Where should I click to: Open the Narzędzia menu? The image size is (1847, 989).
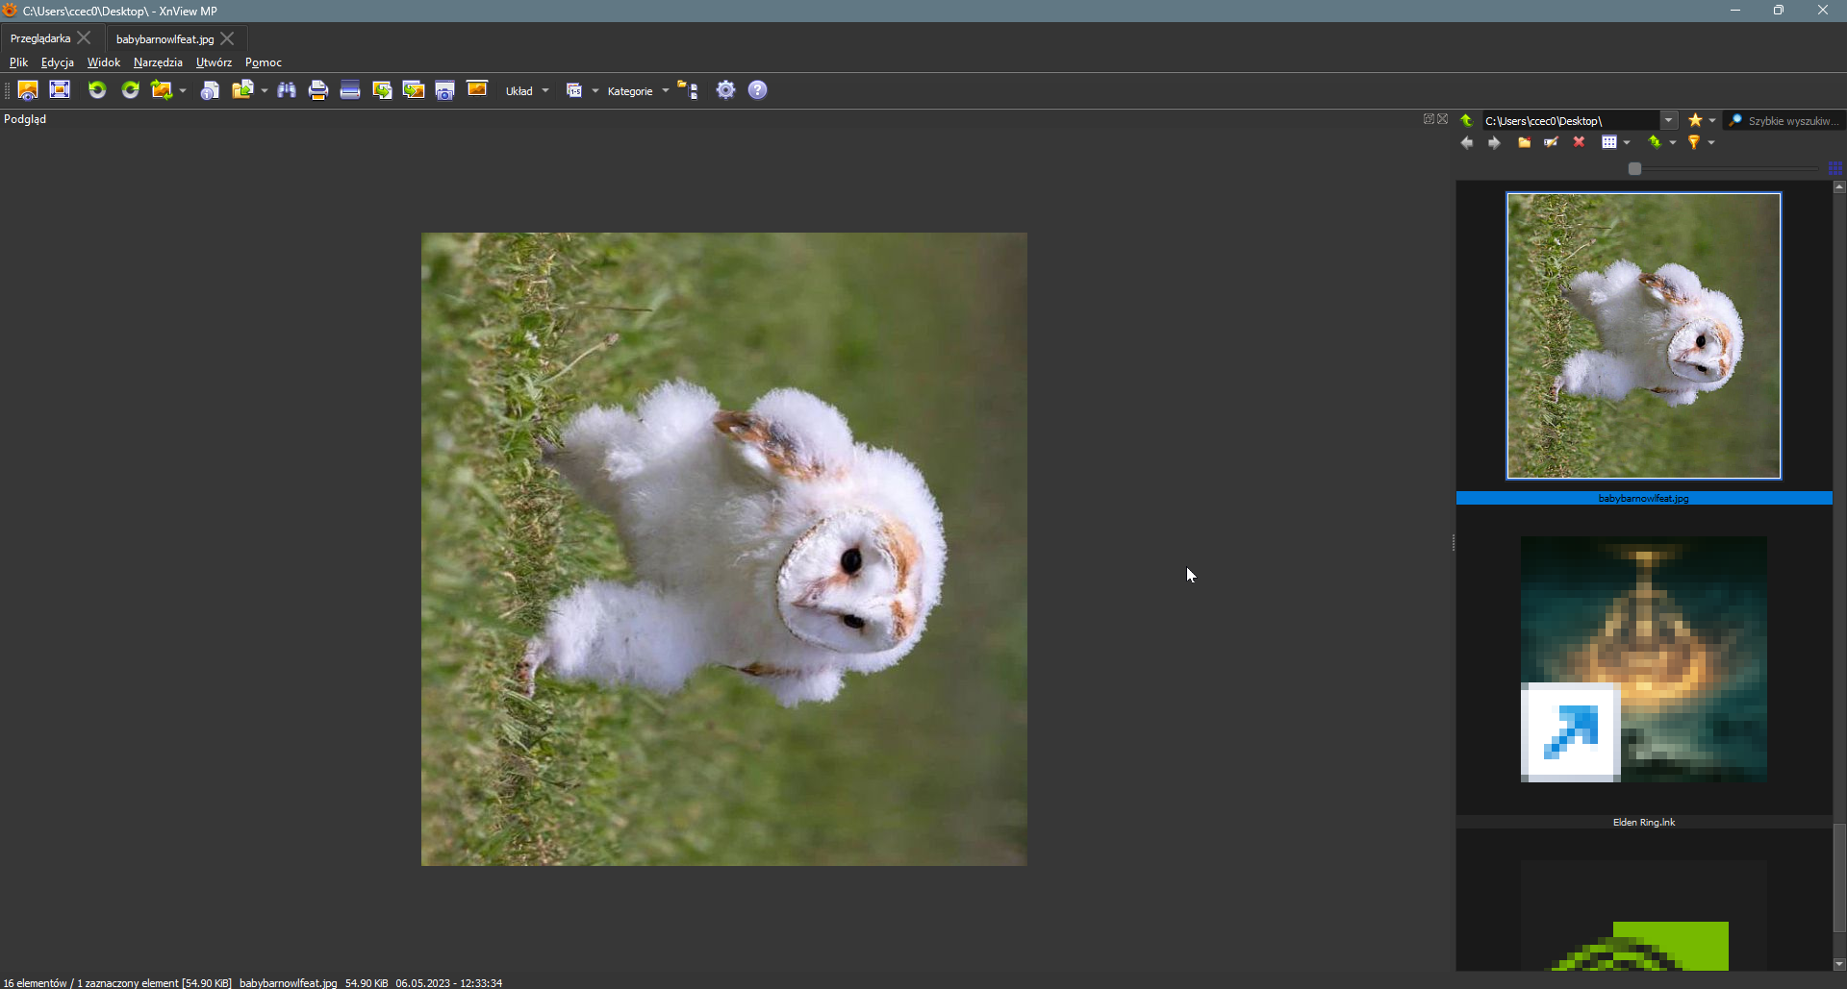click(158, 62)
